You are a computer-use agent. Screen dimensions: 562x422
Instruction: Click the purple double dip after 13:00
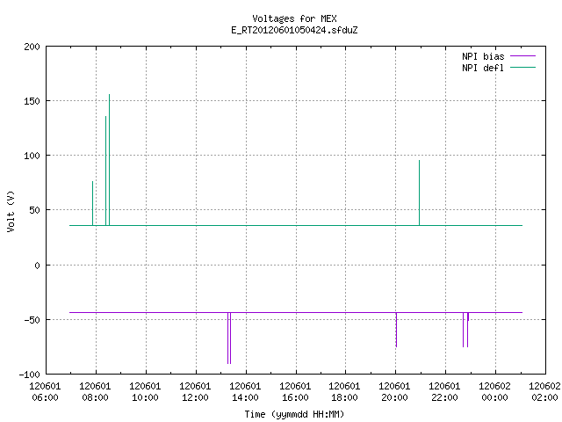coord(229,338)
